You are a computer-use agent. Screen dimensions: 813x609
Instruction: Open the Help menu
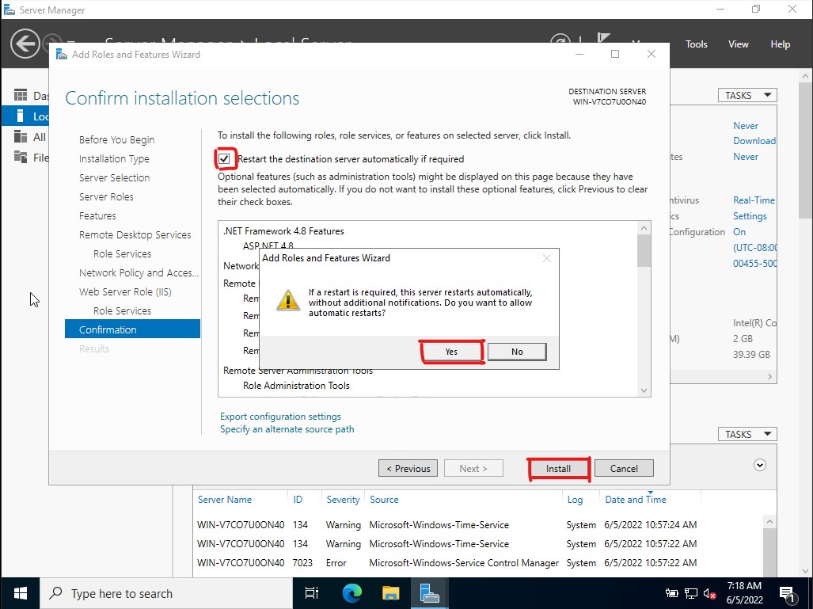point(780,44)
